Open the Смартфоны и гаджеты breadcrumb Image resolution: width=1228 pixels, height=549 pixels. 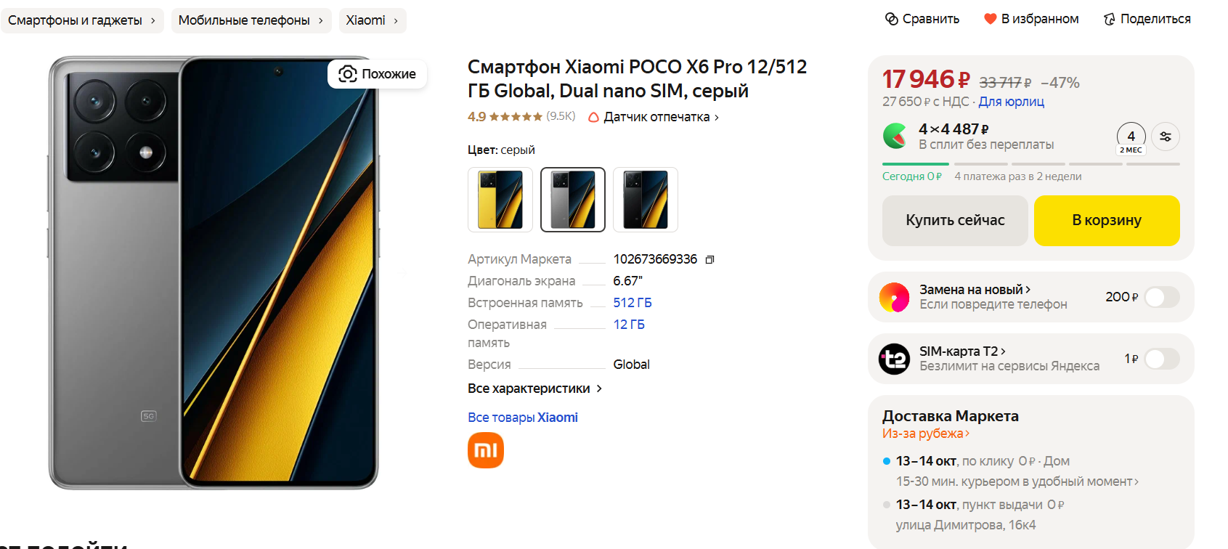[x=81, y=20]
